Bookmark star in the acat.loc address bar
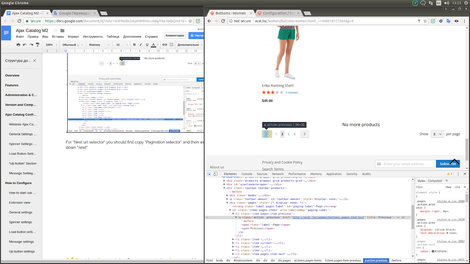The image size is (470, 264). click(425, 21)
